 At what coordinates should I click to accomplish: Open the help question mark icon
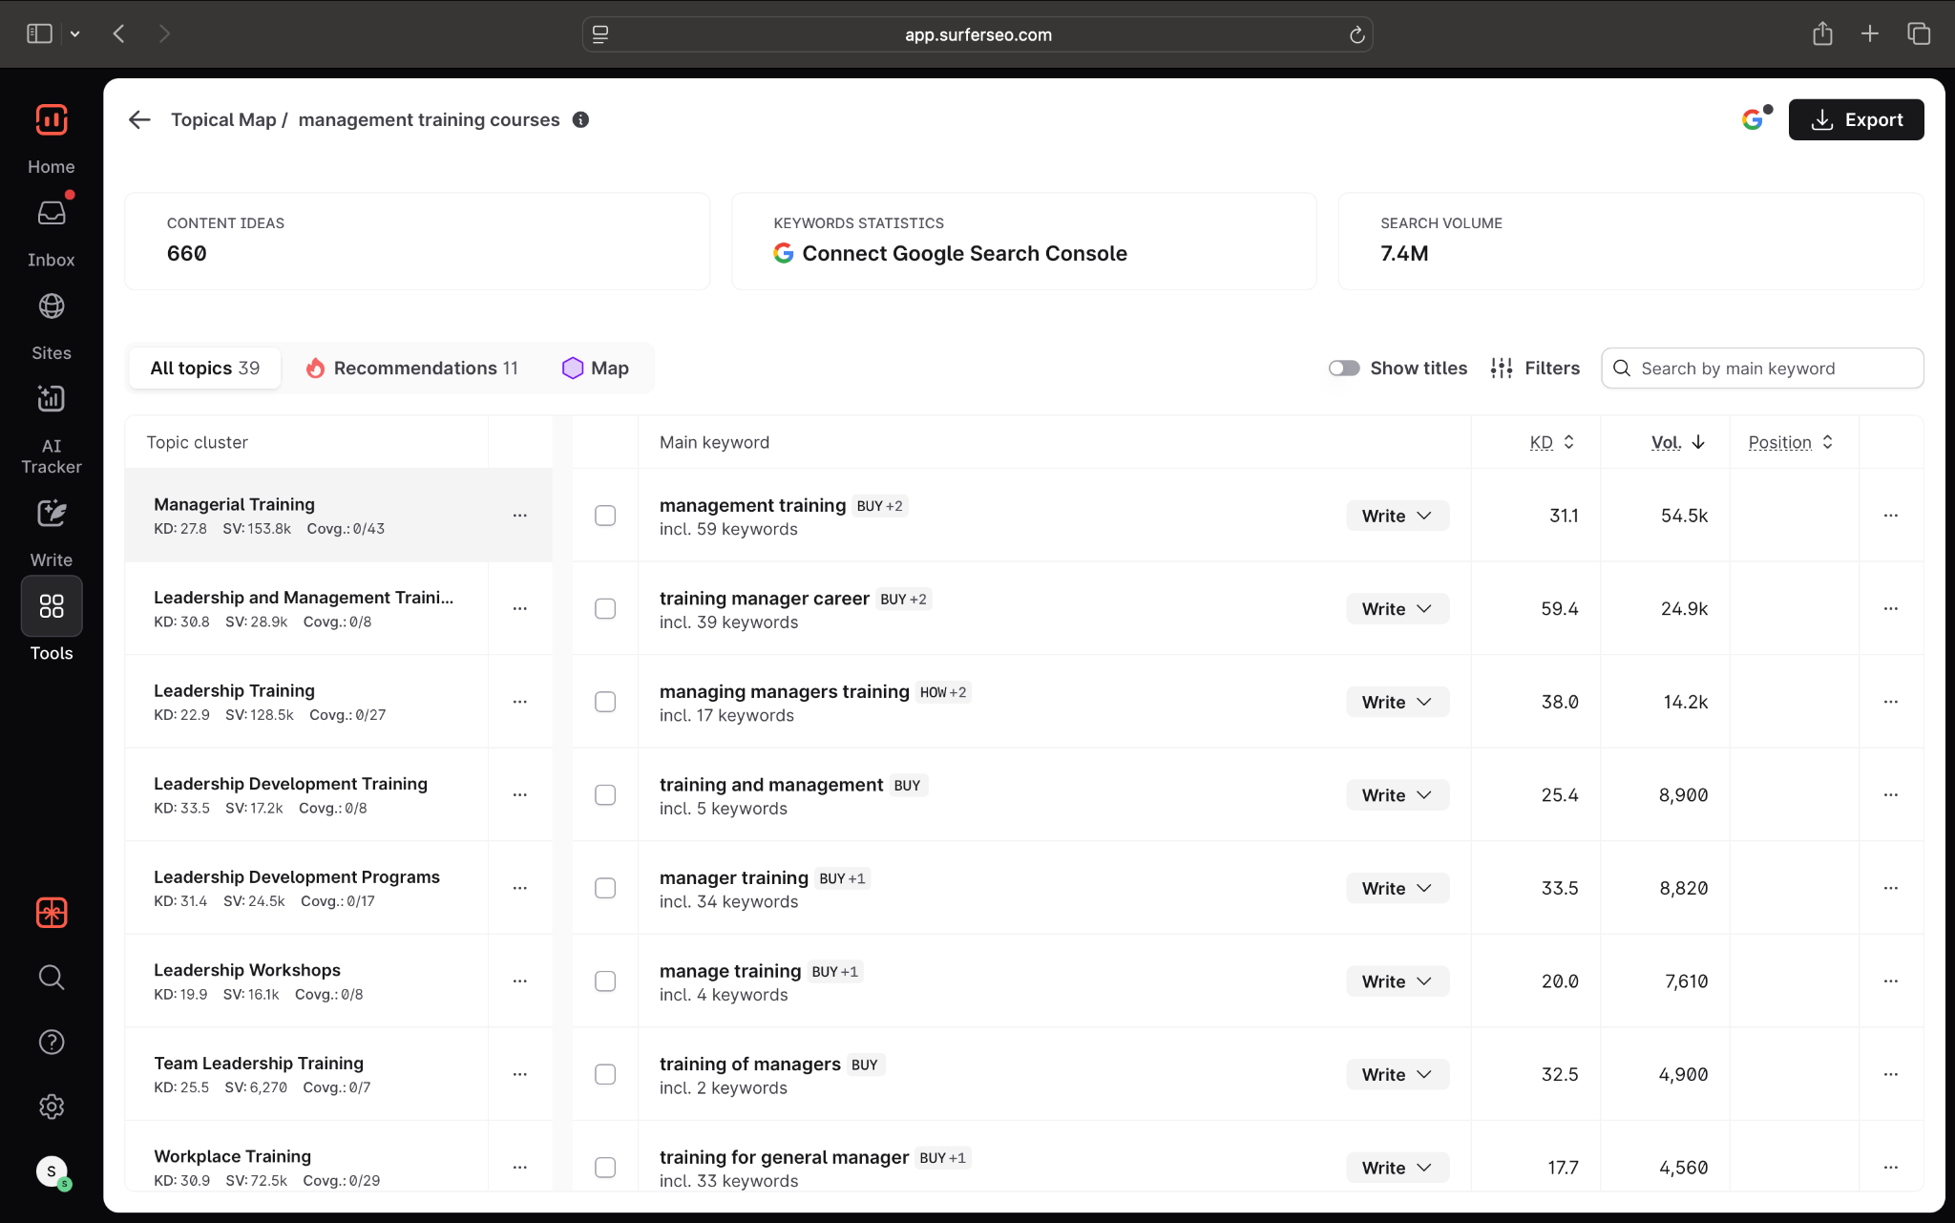[52, 1042]
